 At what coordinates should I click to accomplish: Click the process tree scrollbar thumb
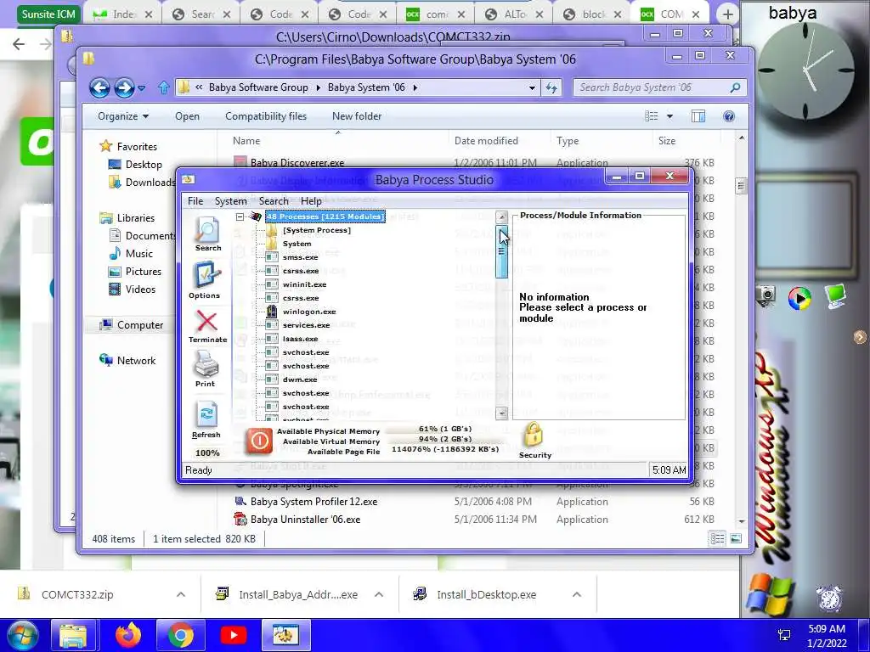click(501, 251)
